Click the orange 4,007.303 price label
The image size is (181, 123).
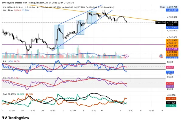click(172, 46)
